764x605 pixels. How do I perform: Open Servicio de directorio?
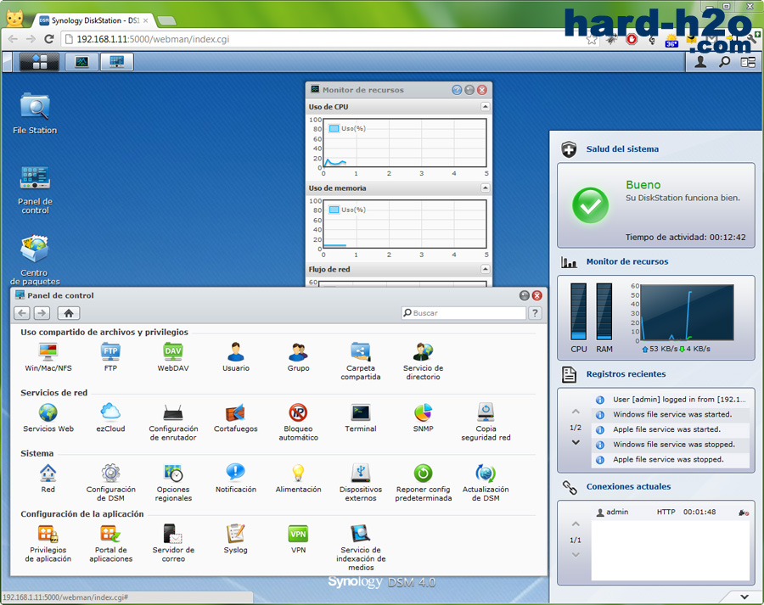tap(423, 361)
